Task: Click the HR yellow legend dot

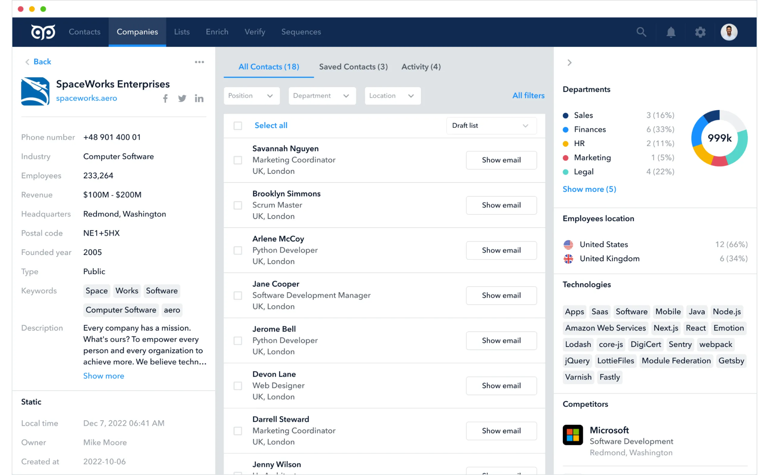Action: click(565, 144)
